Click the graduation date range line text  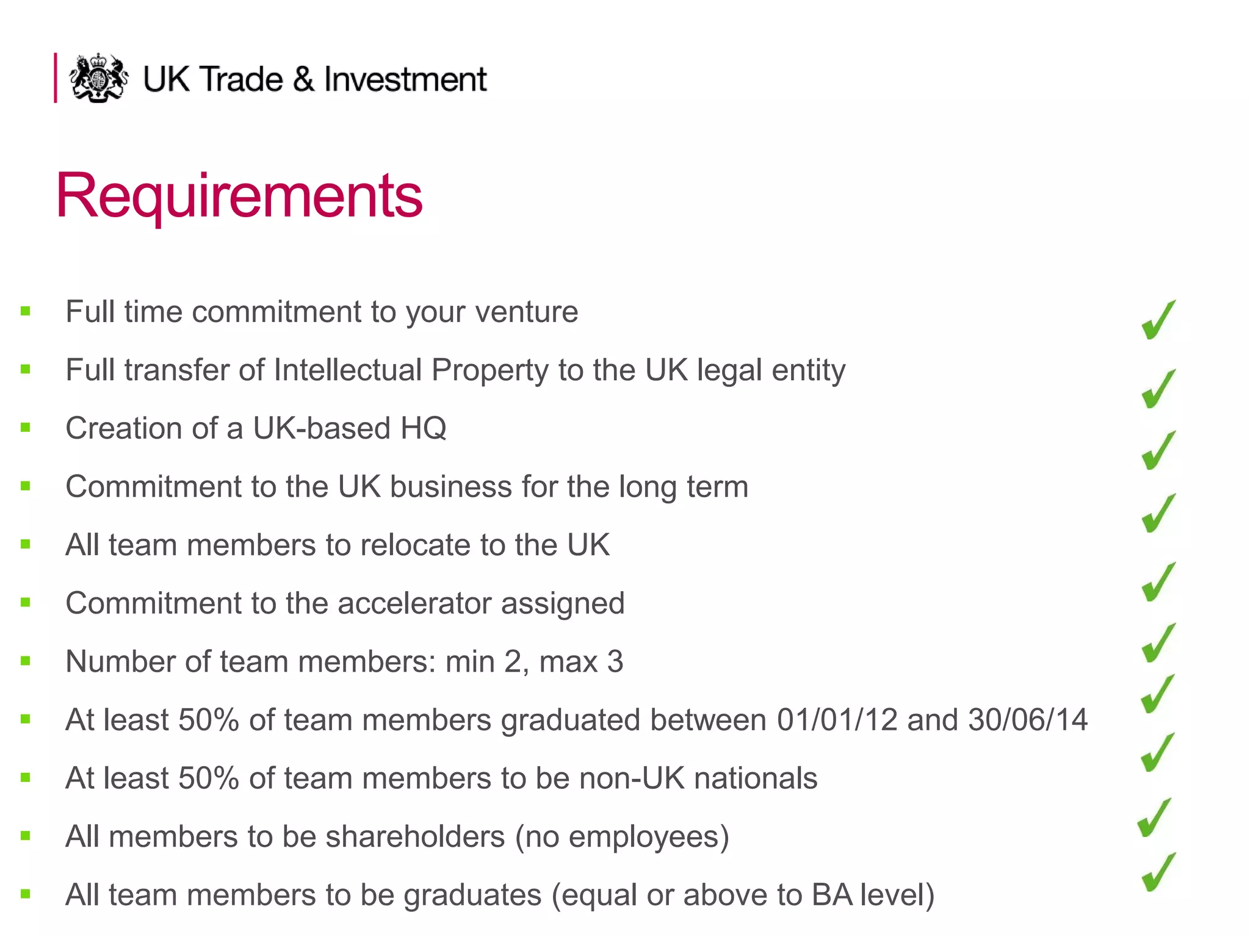[576, 720]
